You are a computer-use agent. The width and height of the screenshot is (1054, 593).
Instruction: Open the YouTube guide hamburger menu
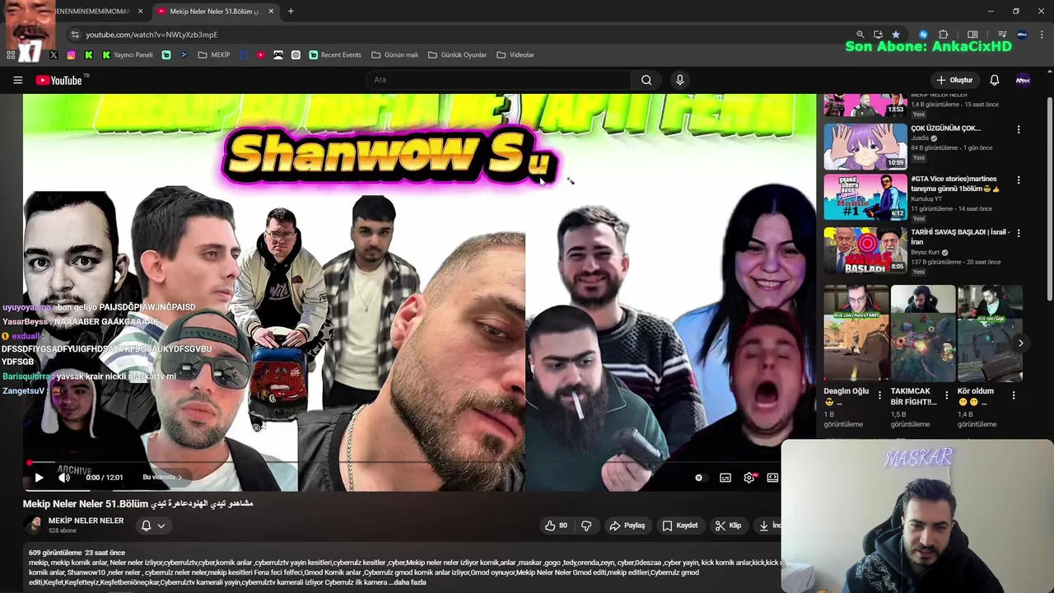(x=17, y=80)
